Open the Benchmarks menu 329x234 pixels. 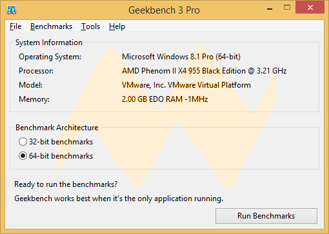pyautogui.click(x=51, y=26)
